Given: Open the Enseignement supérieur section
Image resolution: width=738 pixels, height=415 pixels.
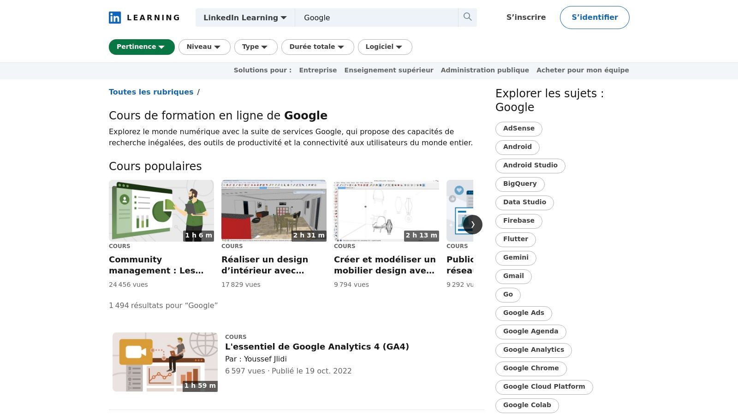Looking at the screenshot, I should coord(388,70).
